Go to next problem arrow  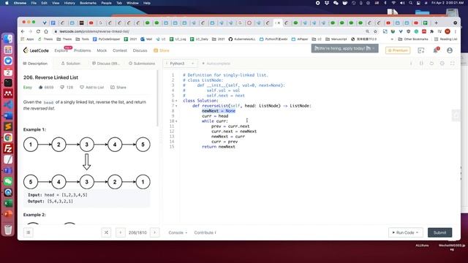click(x=154, y=232)
